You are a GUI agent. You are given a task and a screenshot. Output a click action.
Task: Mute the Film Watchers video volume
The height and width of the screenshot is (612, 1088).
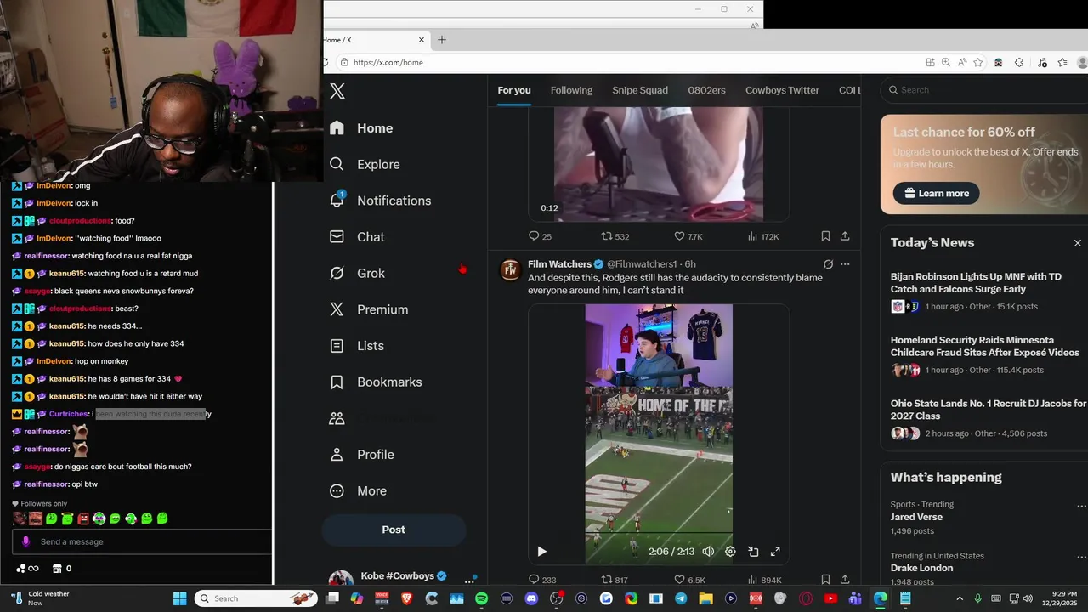tap(708, 552)
